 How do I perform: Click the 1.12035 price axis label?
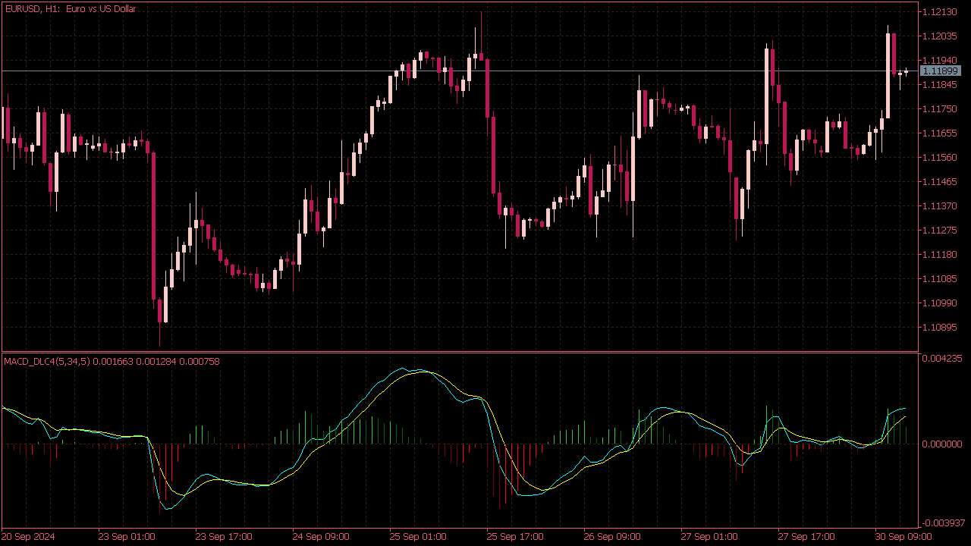940,36
